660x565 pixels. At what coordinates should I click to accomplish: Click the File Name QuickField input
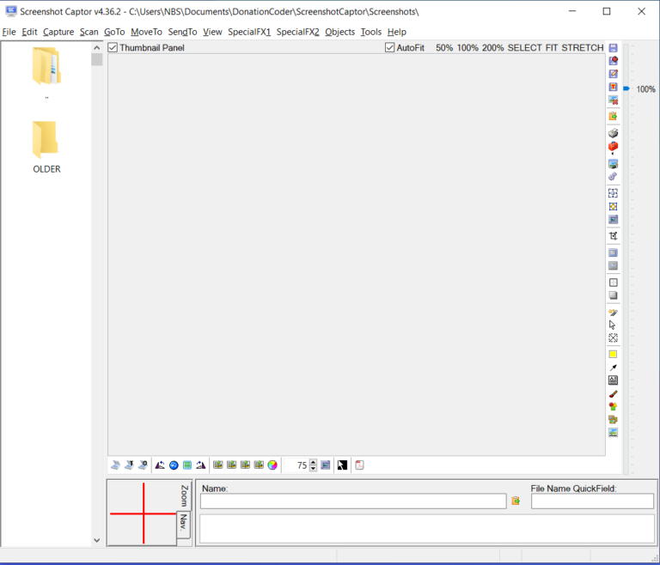click(592, 501)
